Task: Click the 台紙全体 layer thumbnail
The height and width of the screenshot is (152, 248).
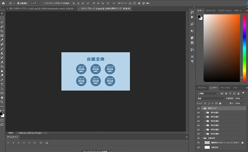Action: pyautogui.click(x=207, y=148)
